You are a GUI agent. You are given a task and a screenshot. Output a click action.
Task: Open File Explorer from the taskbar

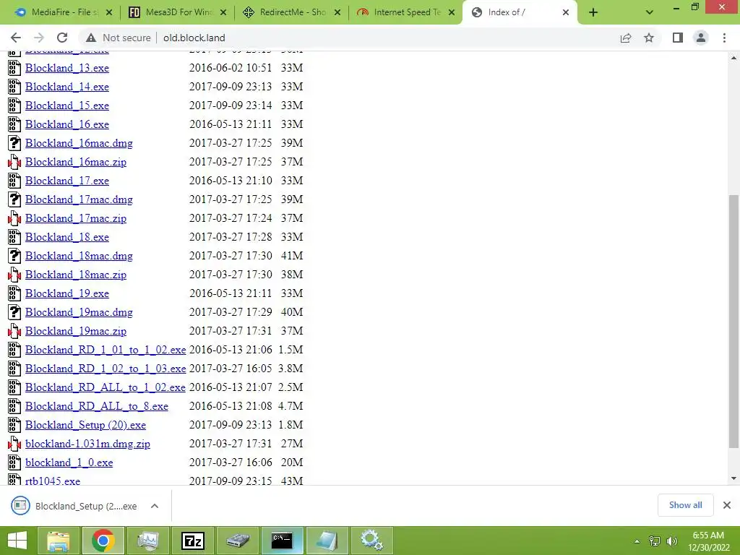coord(59,541)
